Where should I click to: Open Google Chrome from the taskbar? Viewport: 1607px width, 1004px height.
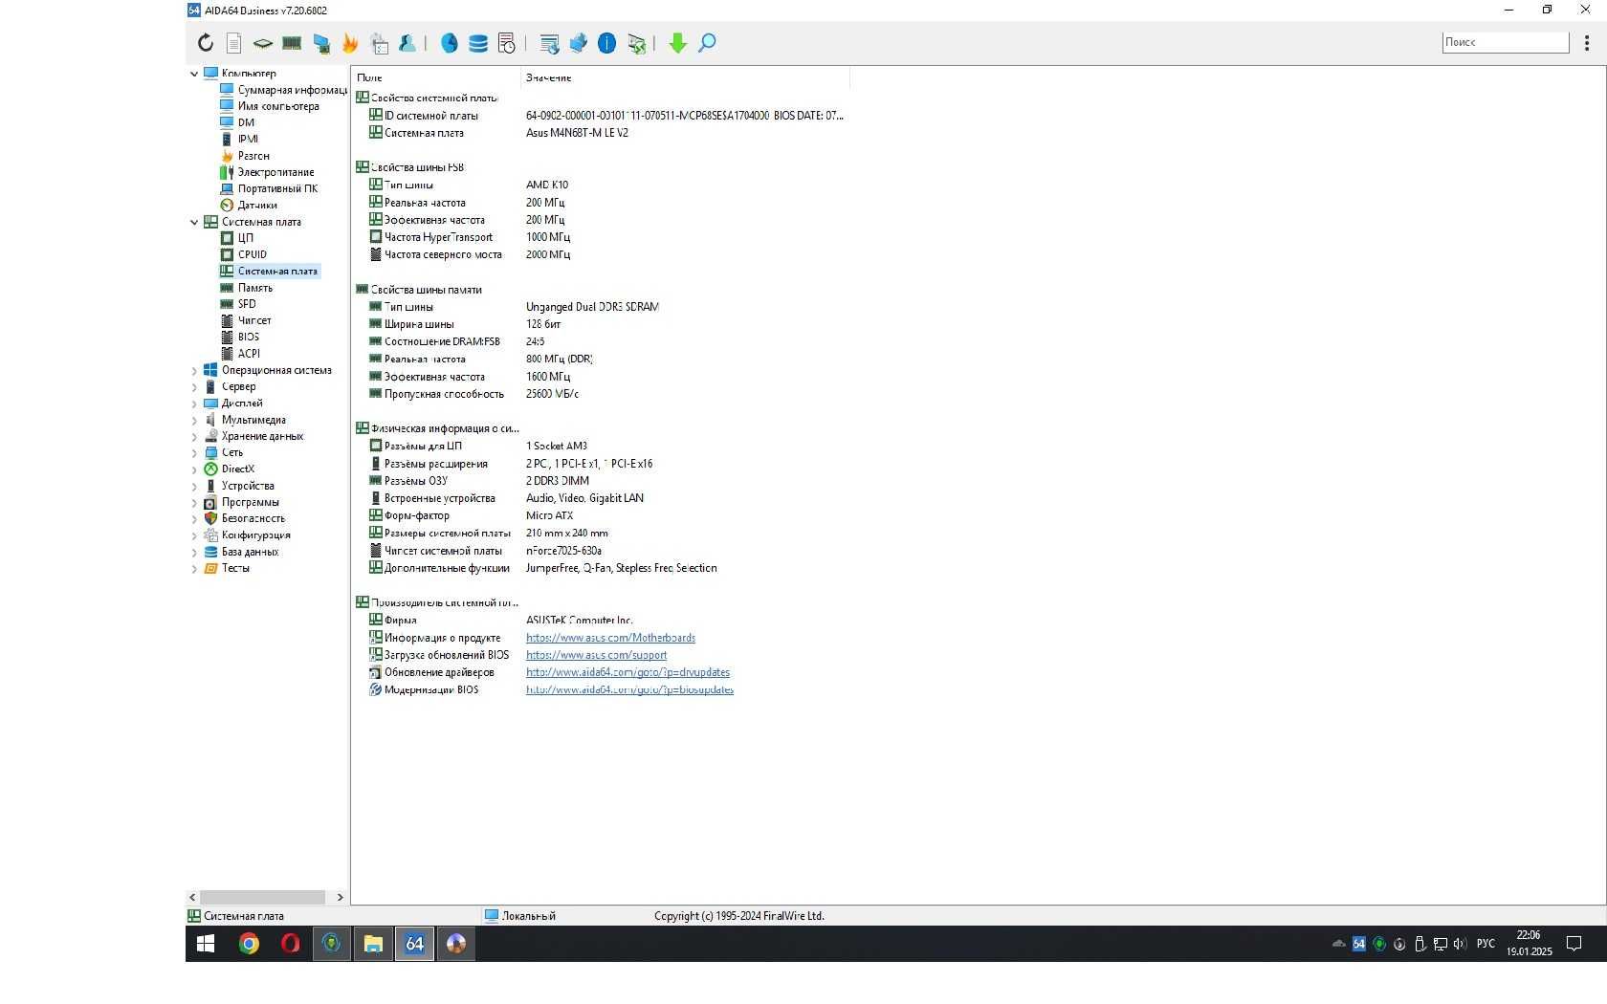[x=249, y=944]
